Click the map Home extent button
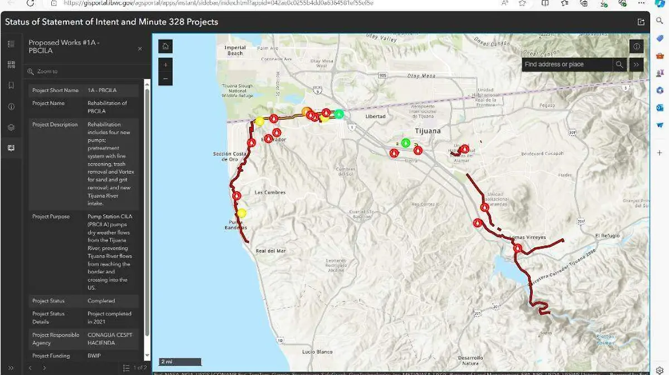Viewport: 669px width, 375px height. [x=166, y=47]
